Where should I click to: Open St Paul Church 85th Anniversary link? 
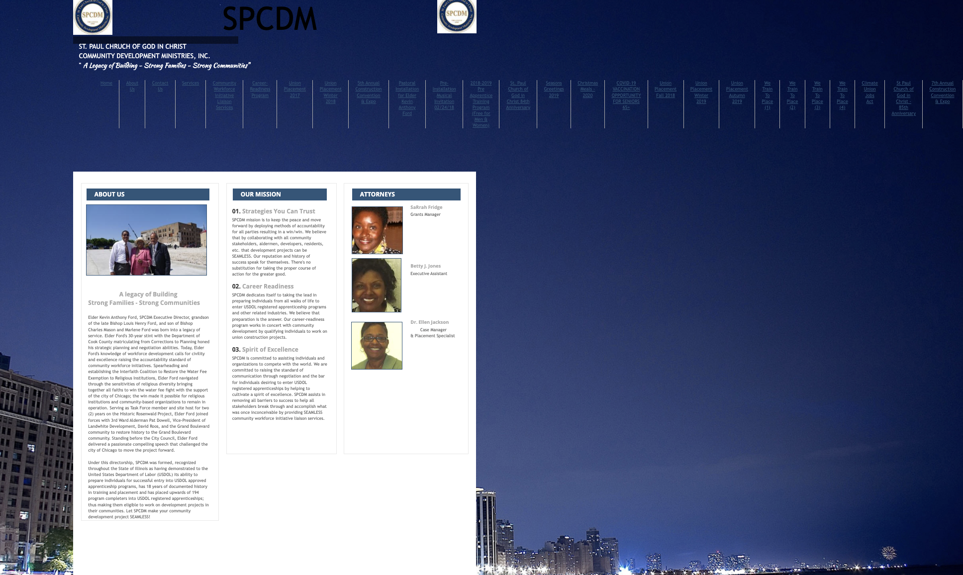(904, 98)
